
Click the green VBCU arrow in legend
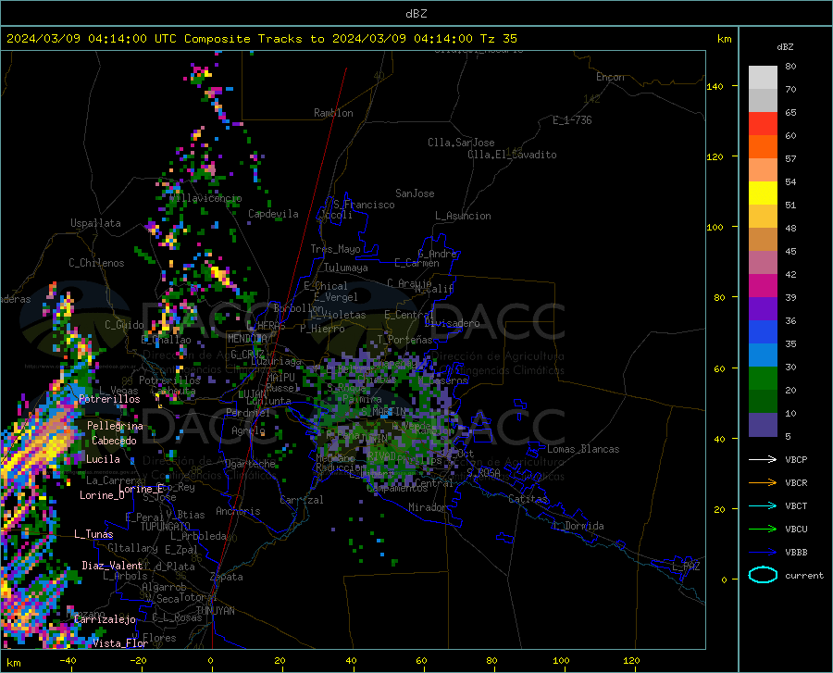(x=763, y=530)
